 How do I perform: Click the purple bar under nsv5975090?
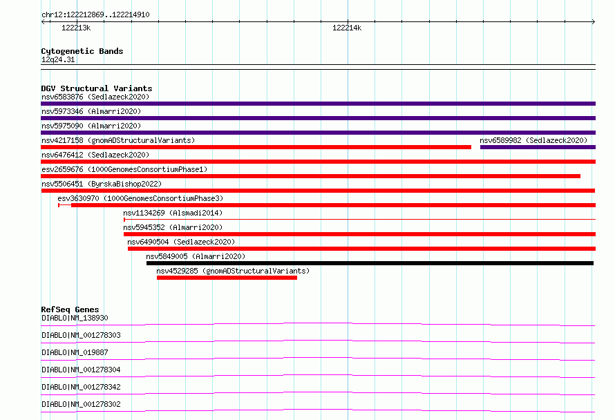[318, 133]
